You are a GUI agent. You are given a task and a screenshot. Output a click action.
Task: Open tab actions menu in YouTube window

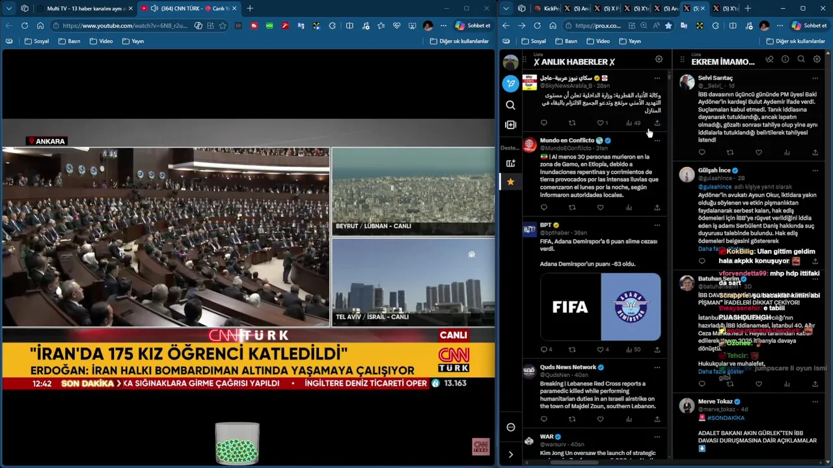click(9, 8)
